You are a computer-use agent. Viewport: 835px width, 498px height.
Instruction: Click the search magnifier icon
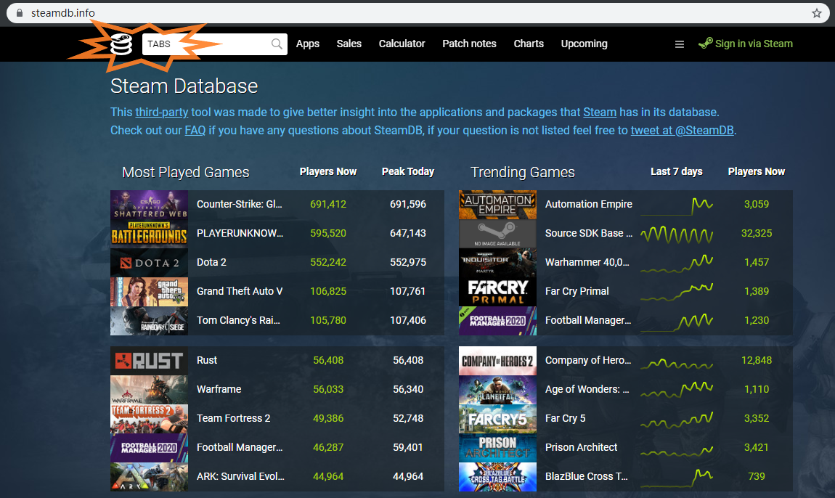[x=277, y=44]
